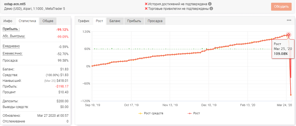Click the $418.01 highest balance value
The image size is (296, 126).
click(63, 81)
